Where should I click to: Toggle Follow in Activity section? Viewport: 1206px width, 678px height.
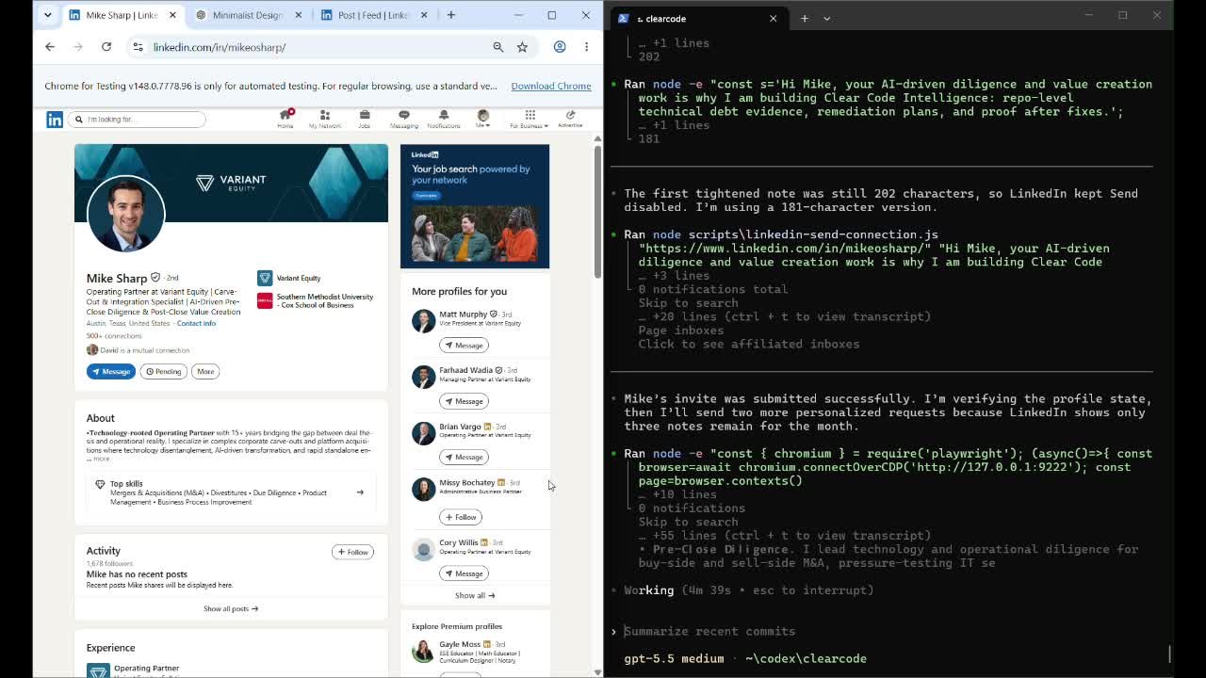click(352, 552)
